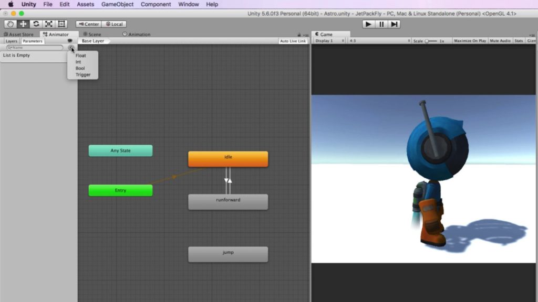
Task: Start Play mode
Action: [368, 24]
